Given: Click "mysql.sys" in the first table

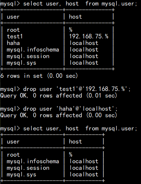Looking at the screenshot, I should (21, 63).
